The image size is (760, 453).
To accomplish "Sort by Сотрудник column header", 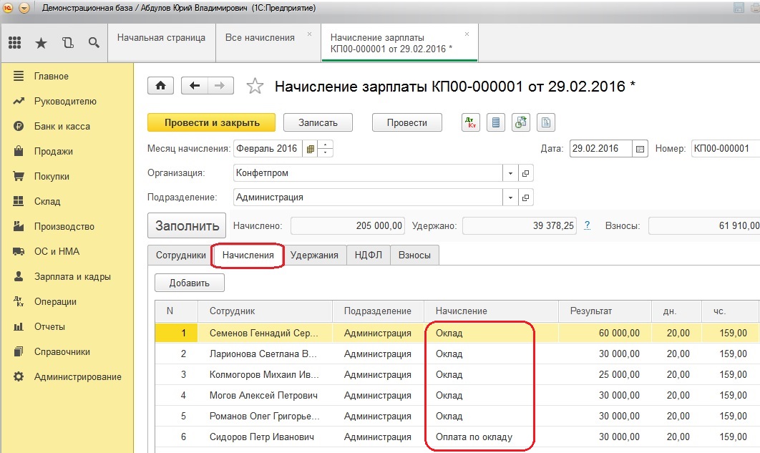I will tap(265, 311).
